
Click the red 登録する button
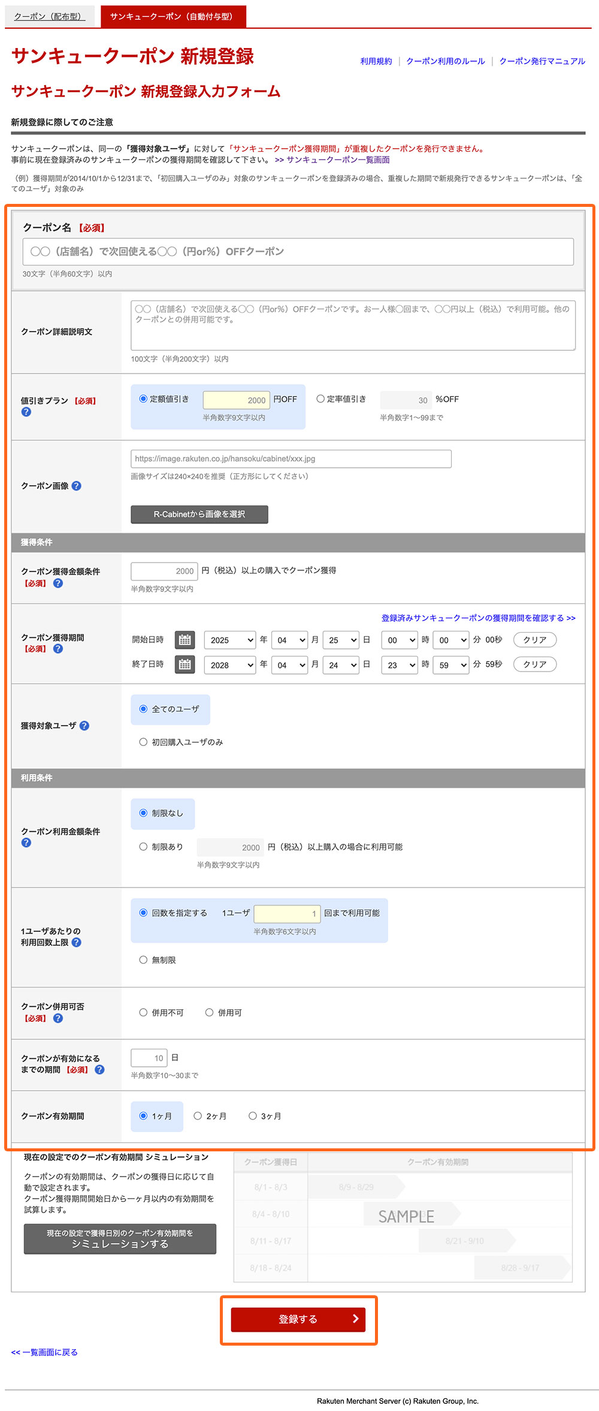tap(298, 1319)
